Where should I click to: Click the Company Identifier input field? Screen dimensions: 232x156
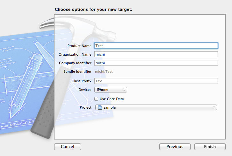[156, 63]
